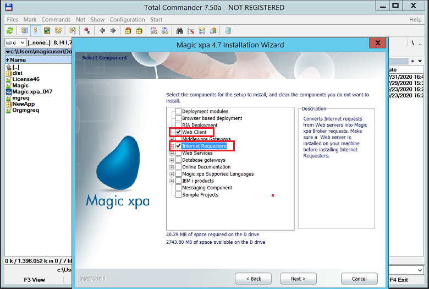Expand the Online Documentation tree node

pyautogui.click(x=172, y=167)
